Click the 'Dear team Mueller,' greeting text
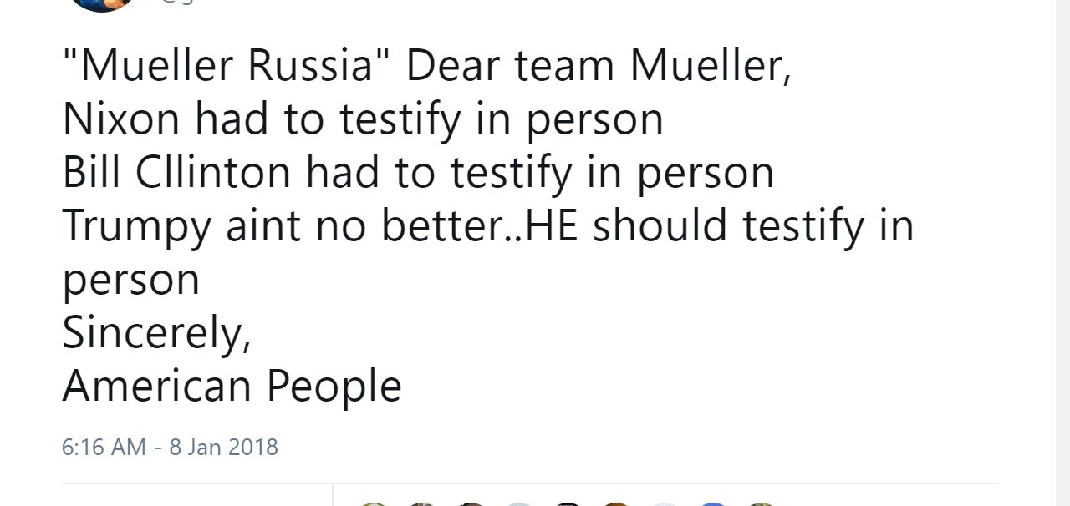Viewport: 1070px width, 506px height. pyautogui.click(x=599, y=66)
